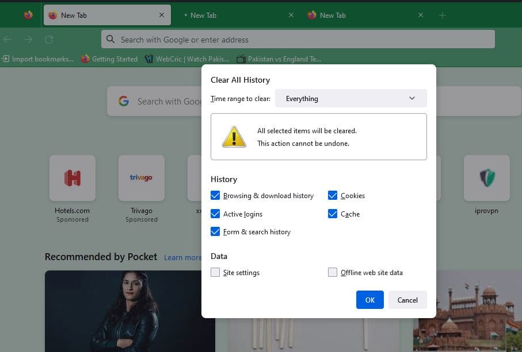The height and width of the screenshot is (352, 522).
Task: Click the Firefox View icon left of the tabs
Action: [x=28, y=15]
